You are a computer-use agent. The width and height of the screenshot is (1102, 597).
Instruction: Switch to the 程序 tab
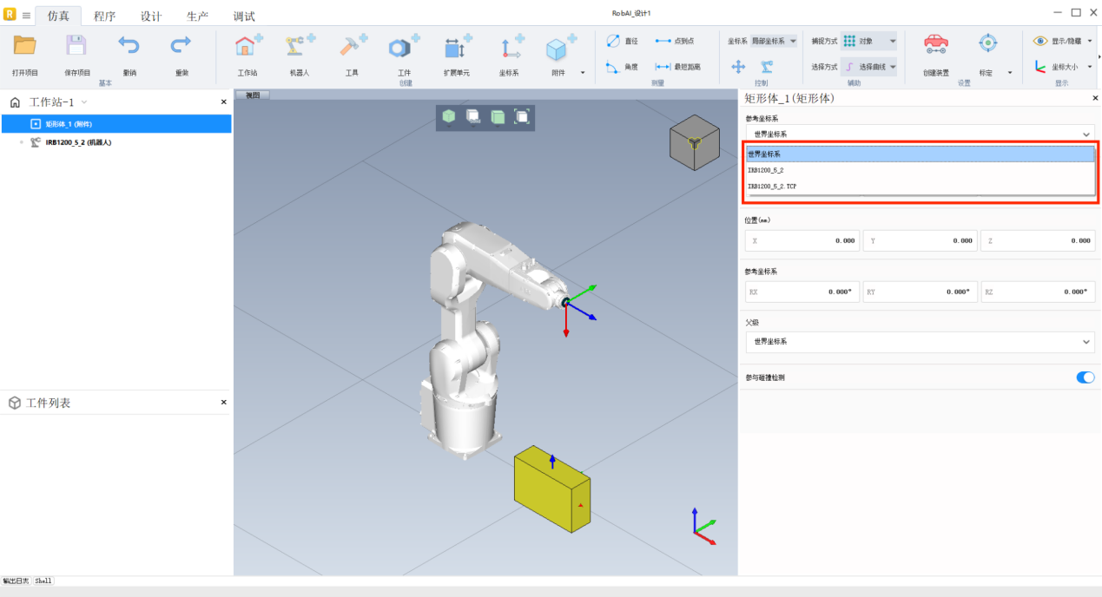coord(104,16)
